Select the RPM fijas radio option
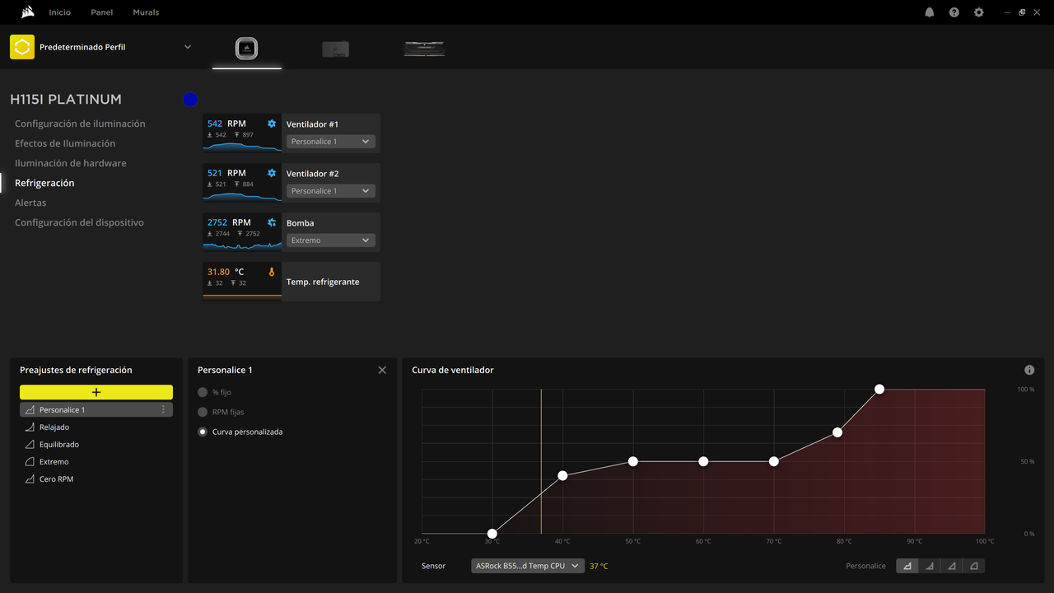The width and height of the screenshot is (1054, 593). coord(203,412)
